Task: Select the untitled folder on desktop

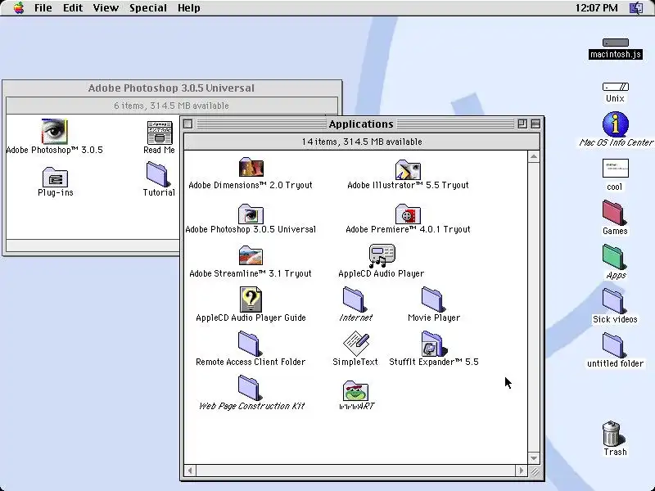Action: tap(614, 345)
